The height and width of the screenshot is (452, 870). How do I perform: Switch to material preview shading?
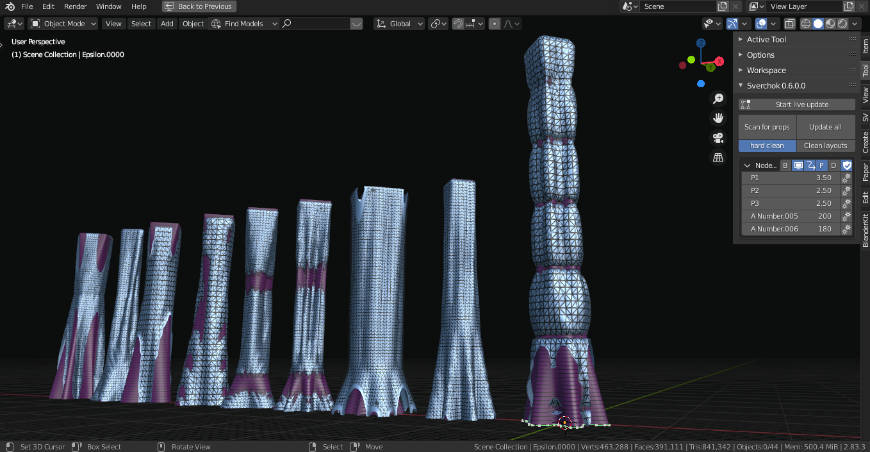point(830,24)
